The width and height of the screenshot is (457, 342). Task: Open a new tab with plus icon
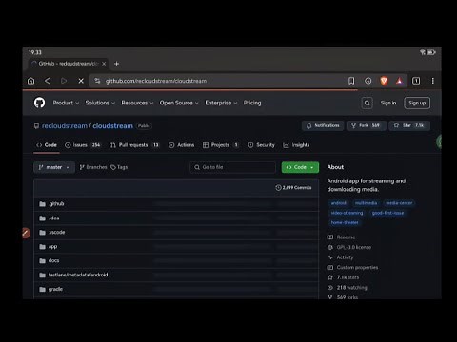point(116,64)
